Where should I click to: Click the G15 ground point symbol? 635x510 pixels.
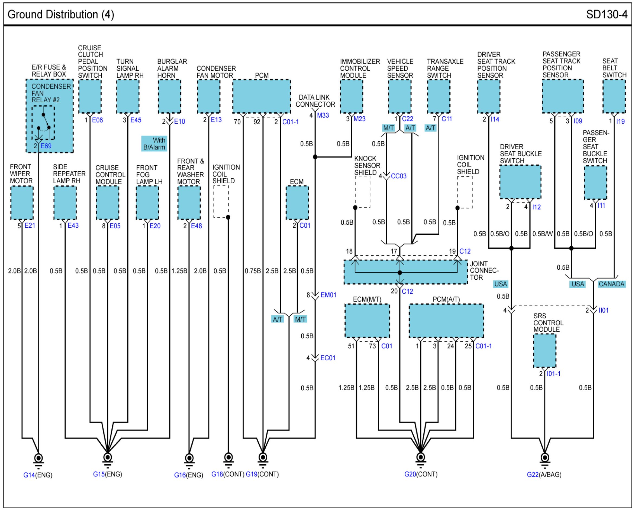pos(108,457)
